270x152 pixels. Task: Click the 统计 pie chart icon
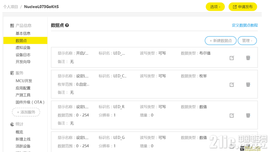[x=12, y=124]
